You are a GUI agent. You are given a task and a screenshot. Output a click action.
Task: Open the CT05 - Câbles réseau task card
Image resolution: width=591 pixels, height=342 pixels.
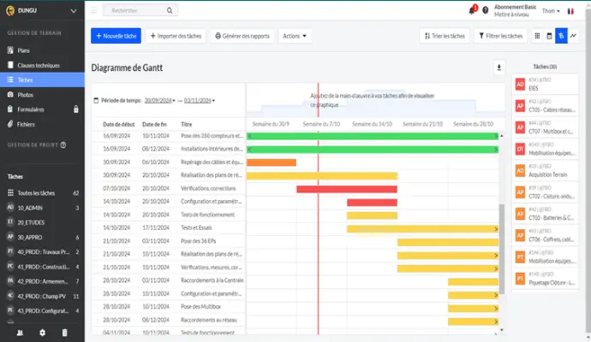click(x=545, y=106)
